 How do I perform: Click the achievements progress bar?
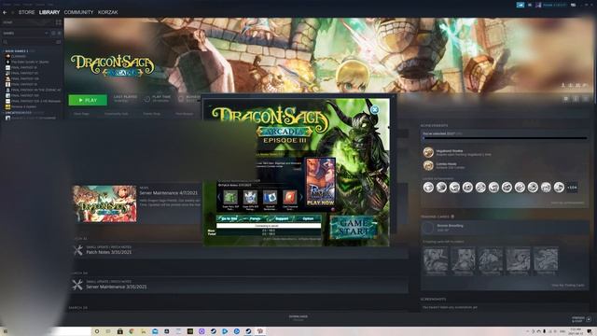click(x=505, y=138)
